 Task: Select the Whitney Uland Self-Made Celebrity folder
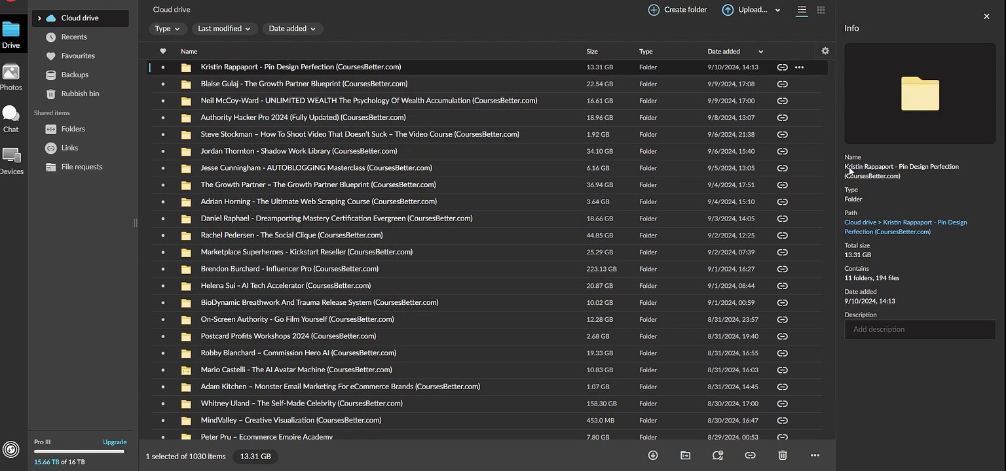pyautogui.click(x=486, y=404)
